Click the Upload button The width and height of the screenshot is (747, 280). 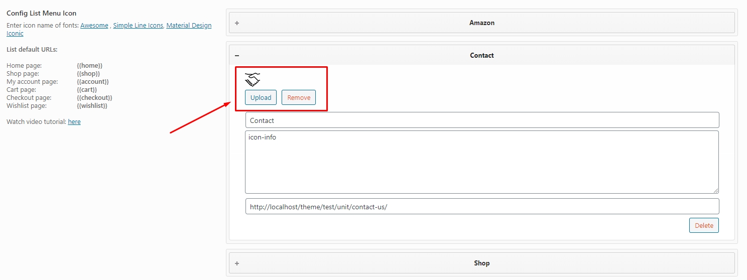point(261,97)
